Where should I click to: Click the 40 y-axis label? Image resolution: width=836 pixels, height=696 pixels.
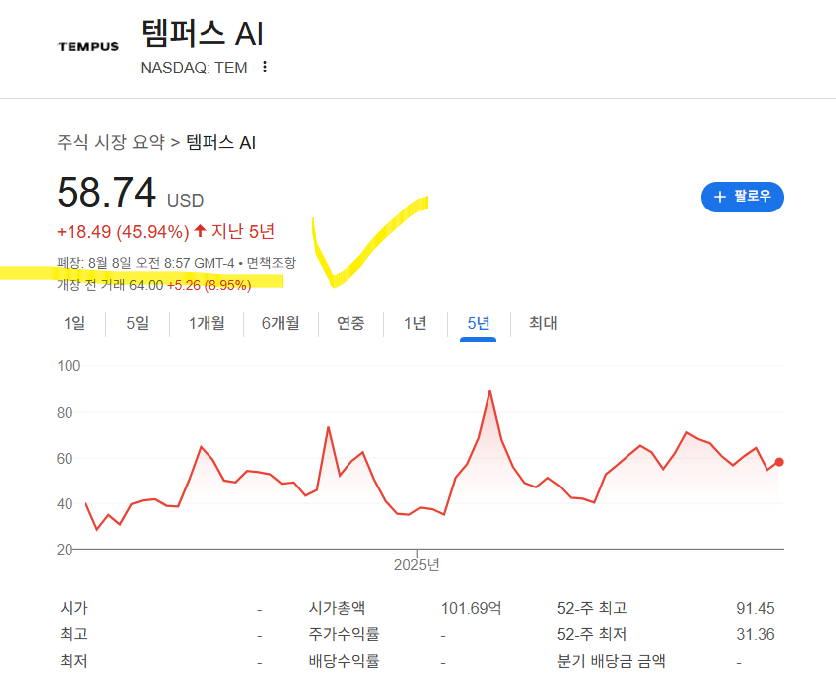tap(65, 504)
